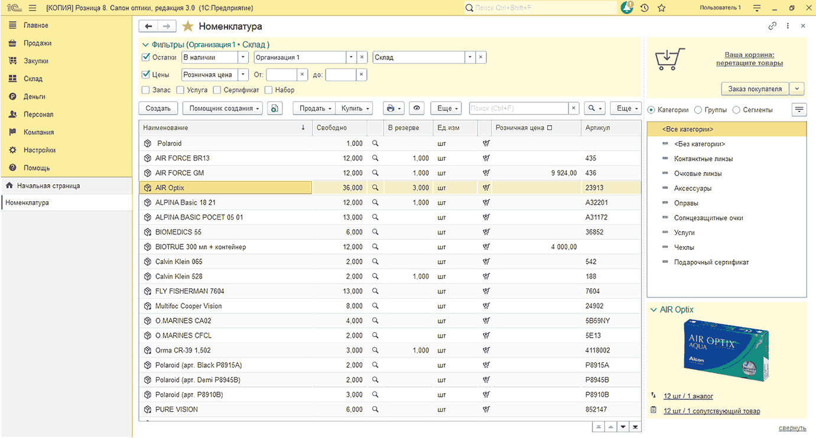816x438 pixels.
Task: Clear the search field with the X
Action: click(x=573, y=108)
